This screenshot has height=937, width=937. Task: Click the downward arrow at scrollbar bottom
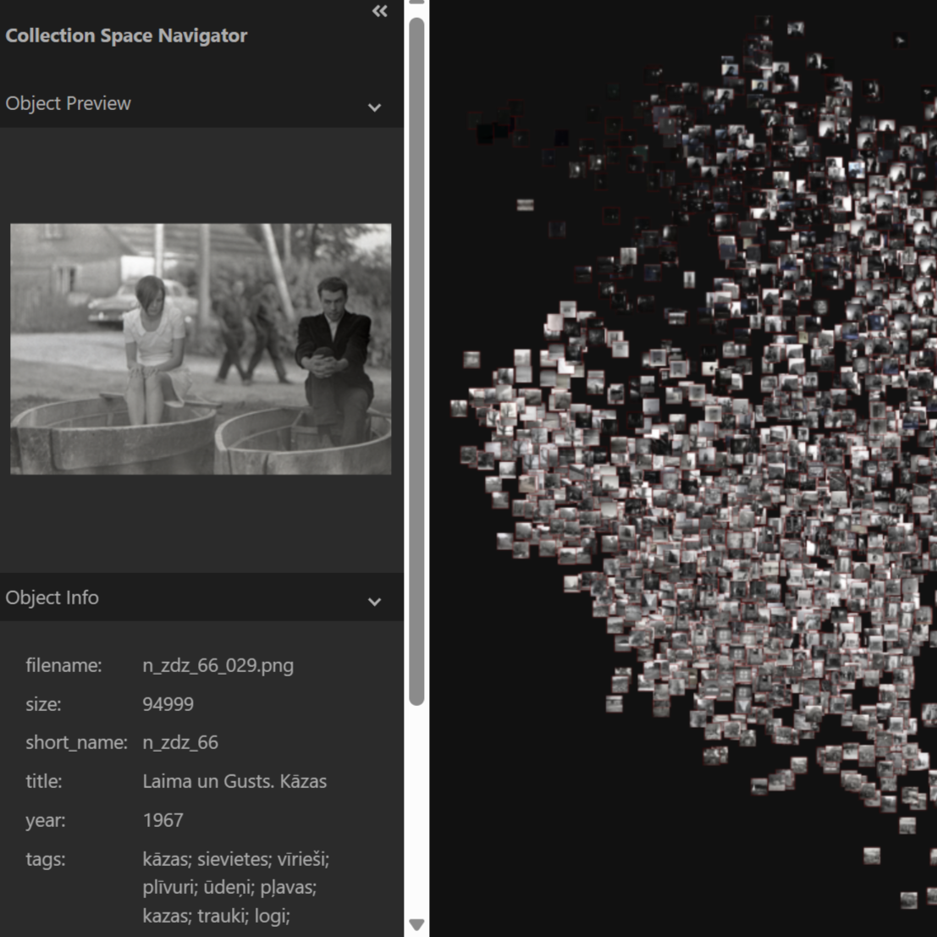point(416,926)
